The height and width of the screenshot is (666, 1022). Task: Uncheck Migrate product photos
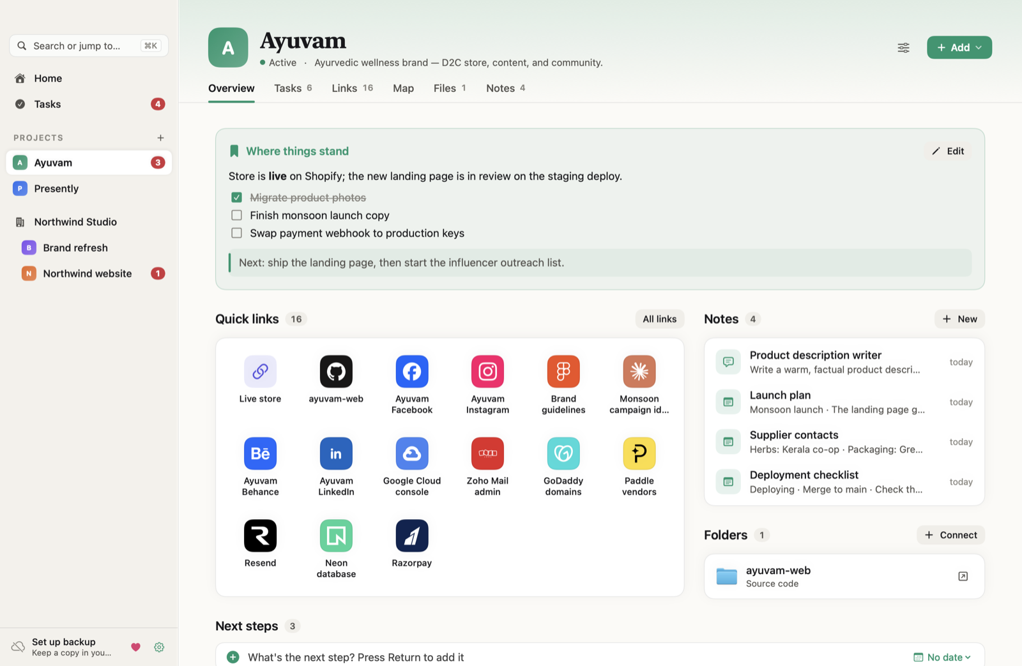[236, 197]
